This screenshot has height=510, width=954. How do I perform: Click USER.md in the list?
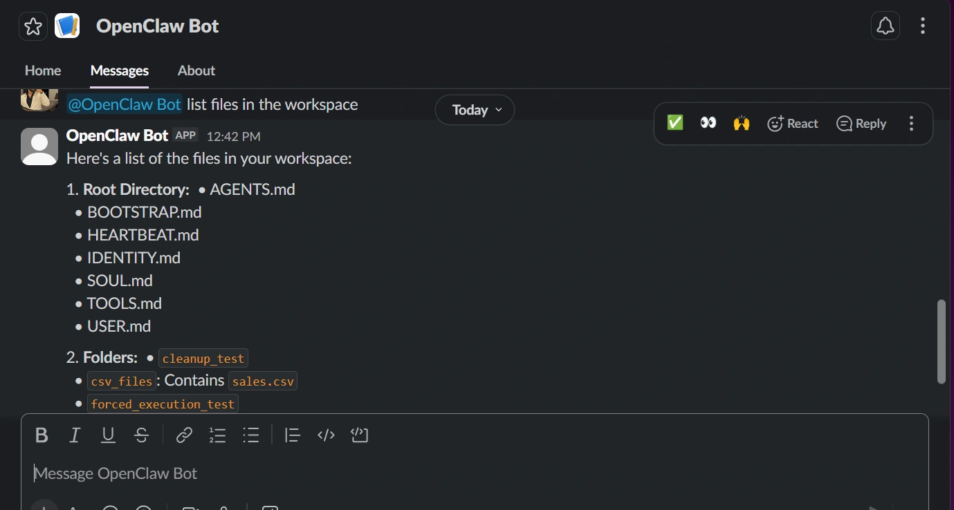pyautogui.click(x=119, y=326)
